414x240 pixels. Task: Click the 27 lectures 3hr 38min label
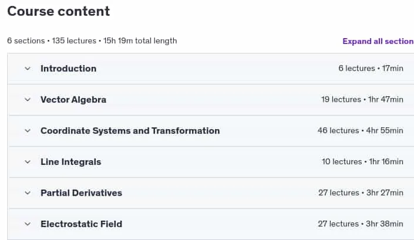tap(361, 224)
